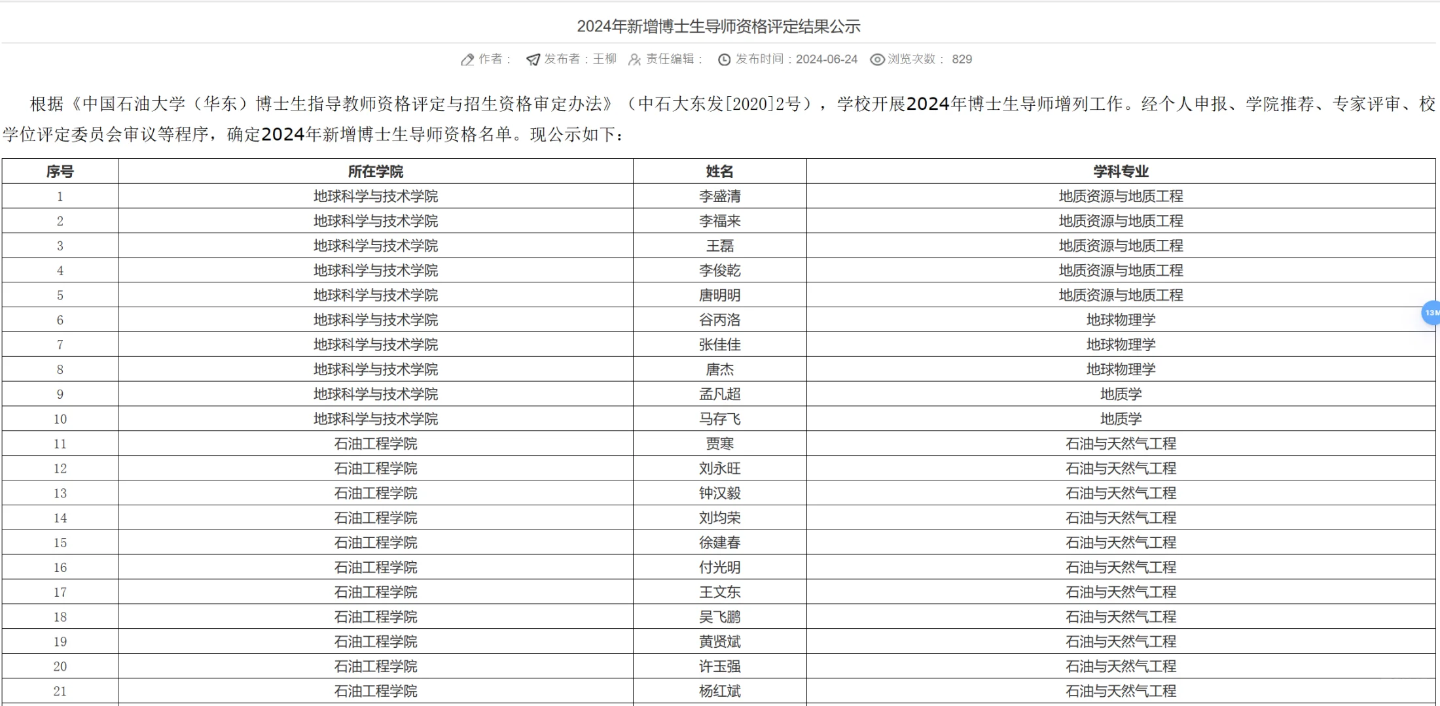
Task: Click the sequence number 21 cell
Action: click(x=60, y=691)
